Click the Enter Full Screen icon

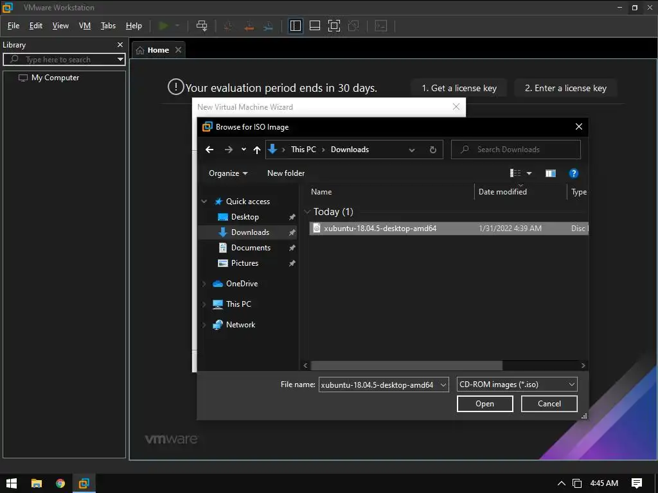pyautogui.click(x=334, y=26)
